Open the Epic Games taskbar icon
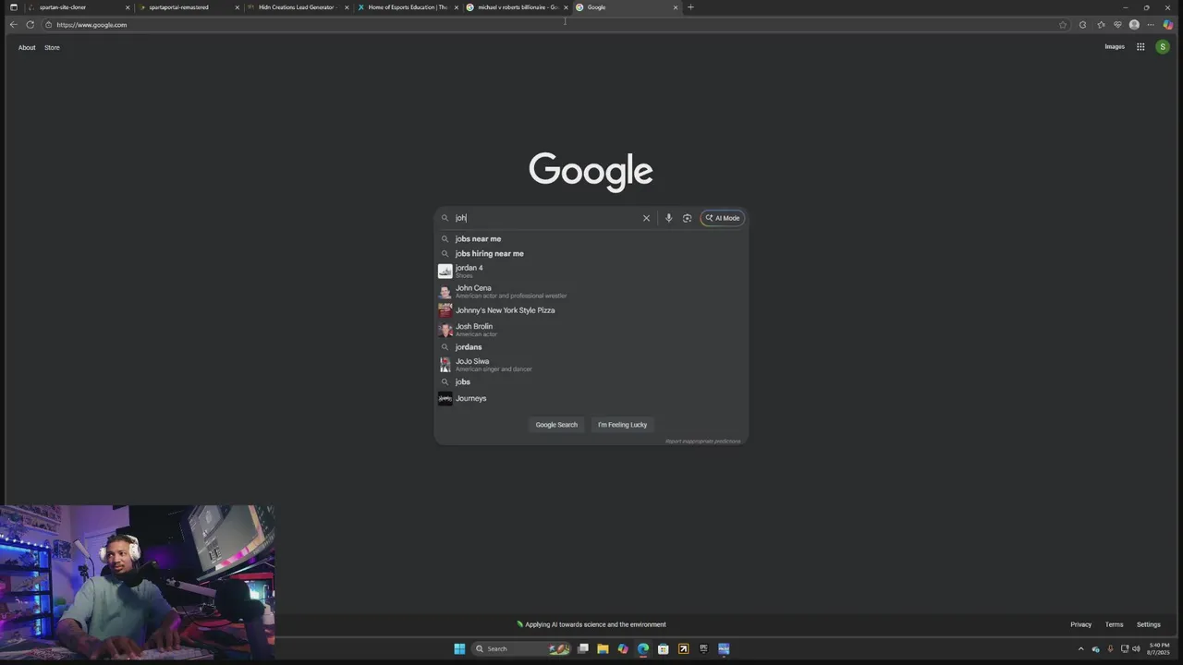The height and width of the screenshot is (665, 1183). pos(703,648)
